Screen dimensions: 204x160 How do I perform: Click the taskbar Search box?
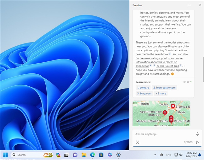pos(32,155)
